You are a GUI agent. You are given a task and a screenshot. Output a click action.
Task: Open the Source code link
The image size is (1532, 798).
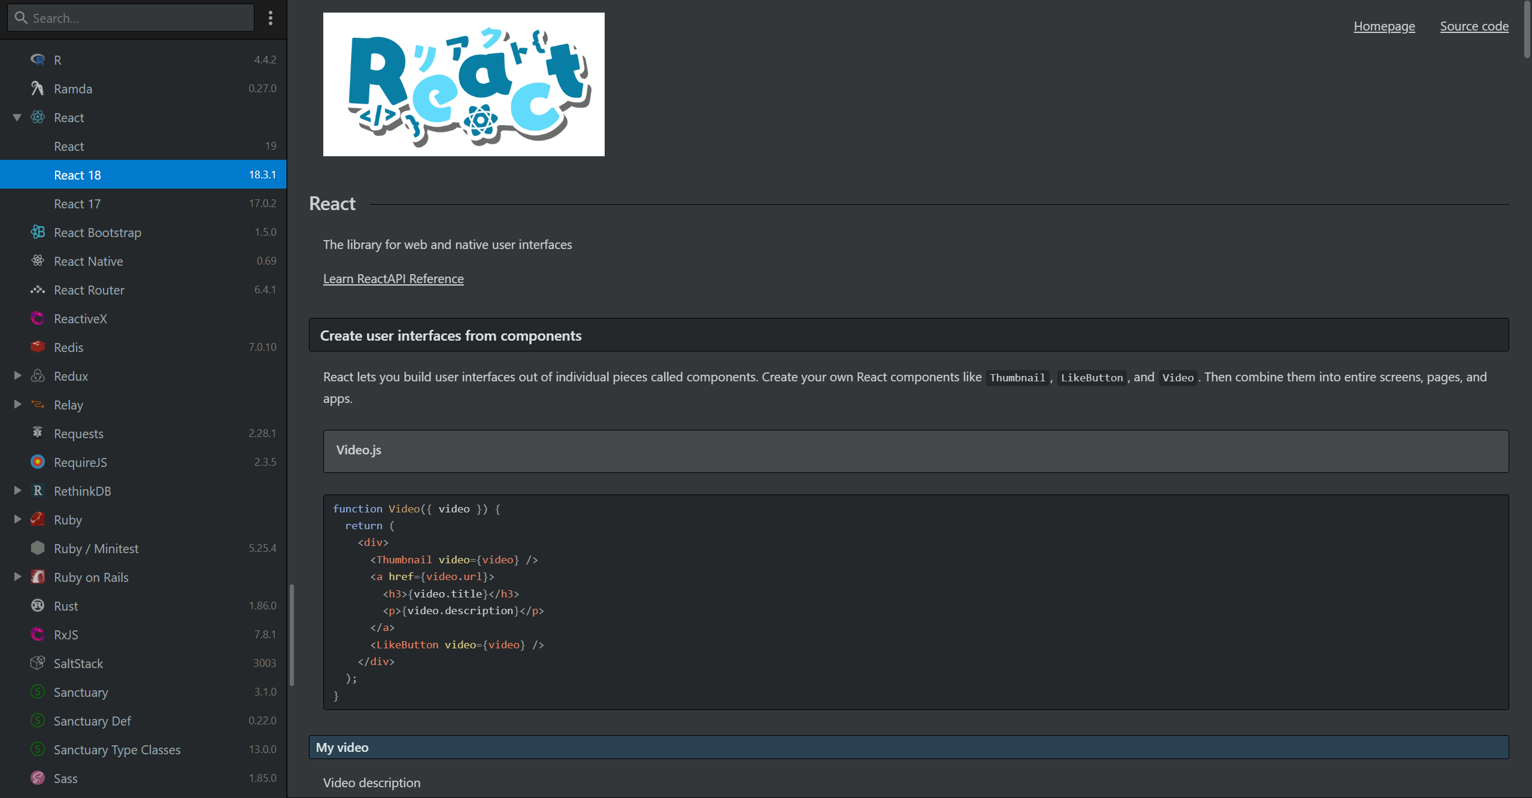(1474, 26)
